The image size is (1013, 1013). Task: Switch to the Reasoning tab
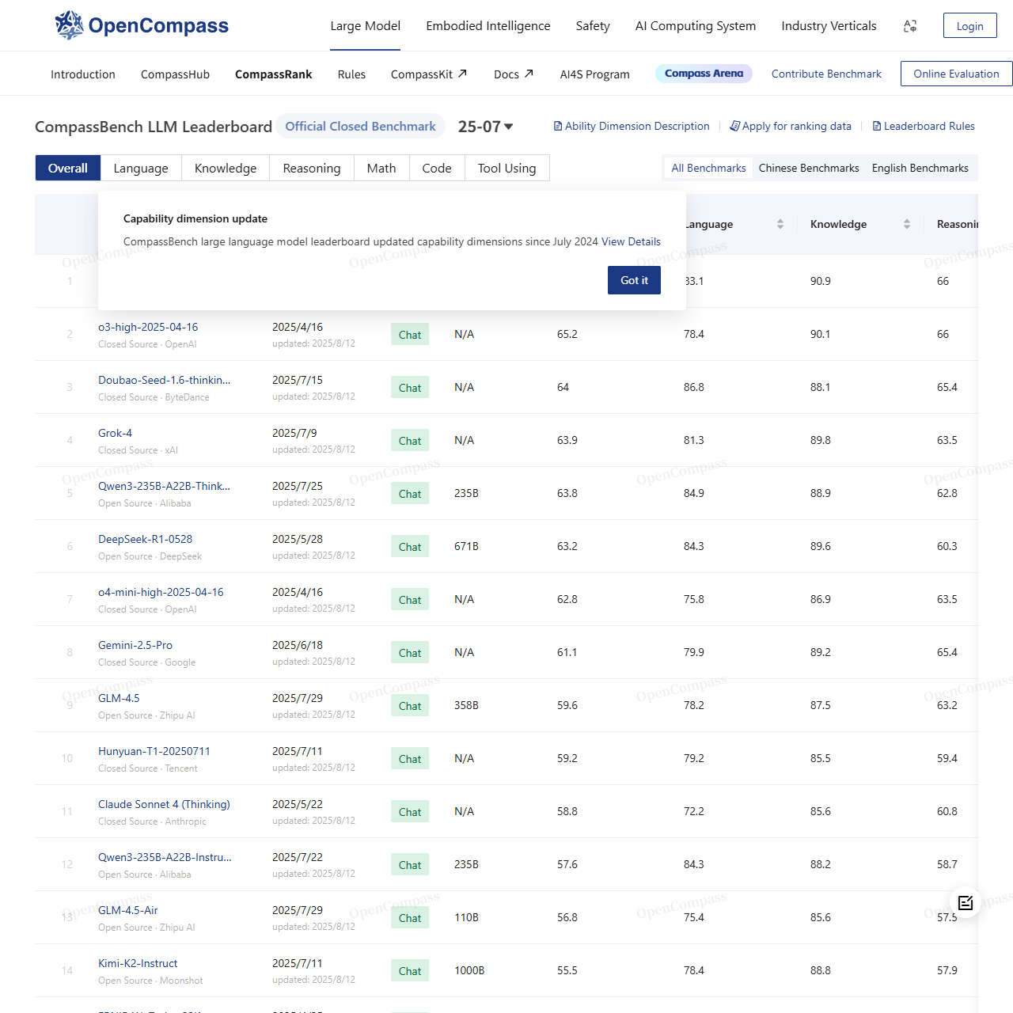[x=311, y=168]
